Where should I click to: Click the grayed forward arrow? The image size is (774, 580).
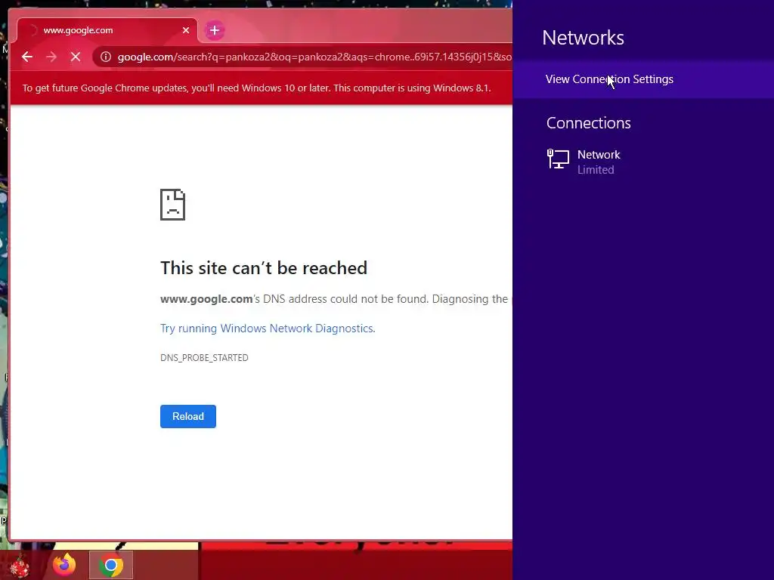[51, 57]
